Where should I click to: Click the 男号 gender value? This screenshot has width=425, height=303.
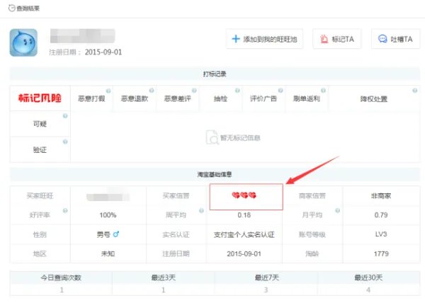coord(103,234)
